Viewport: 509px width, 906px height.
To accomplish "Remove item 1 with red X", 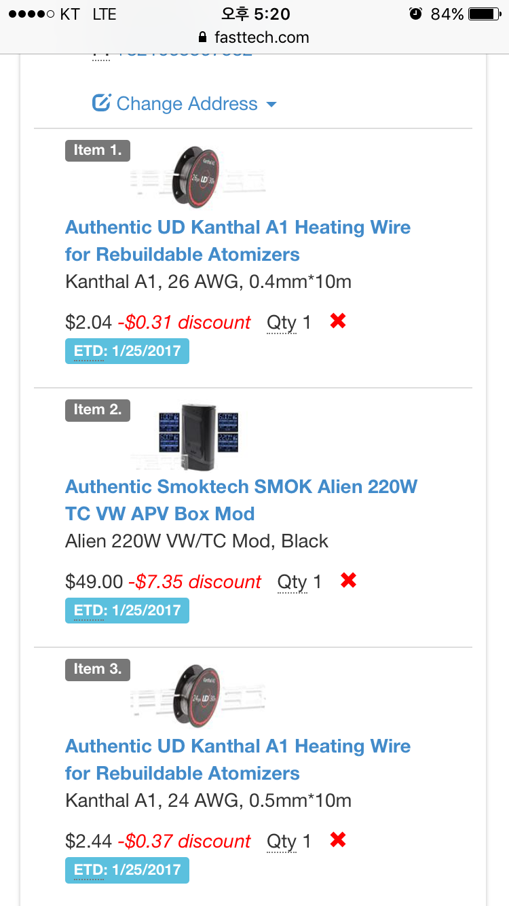I will coord(338,321).
